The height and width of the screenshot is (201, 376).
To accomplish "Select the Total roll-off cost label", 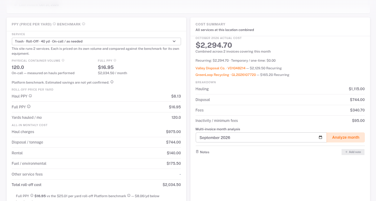I will 26,185.
